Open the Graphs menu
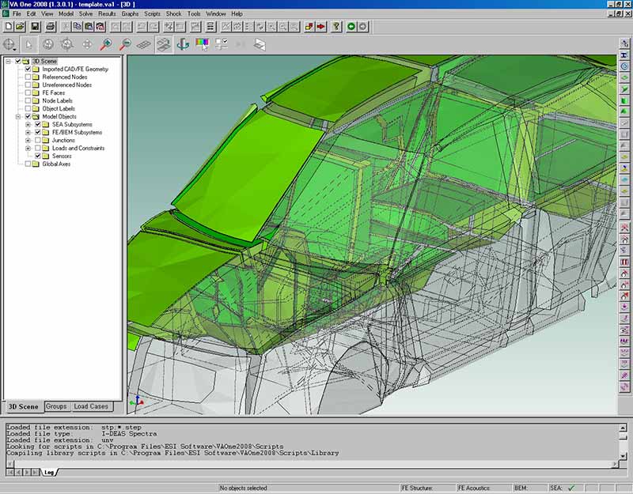Image resolution: width=633 pixels, height=494 pixels. coord(130,13)
